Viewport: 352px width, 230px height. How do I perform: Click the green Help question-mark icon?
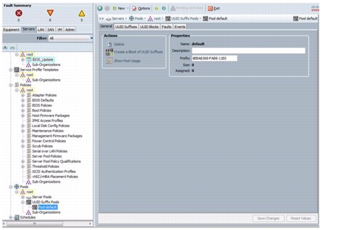pos(156,9)
